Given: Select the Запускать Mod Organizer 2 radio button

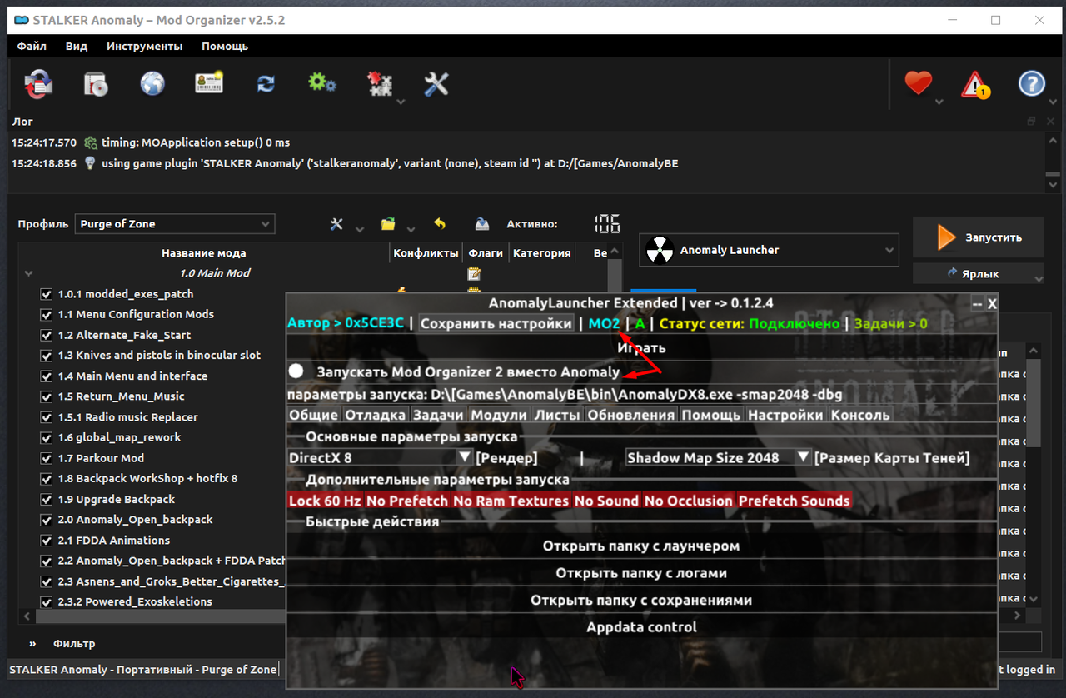Looking at the screenshot, I should [x=296, y=371].
